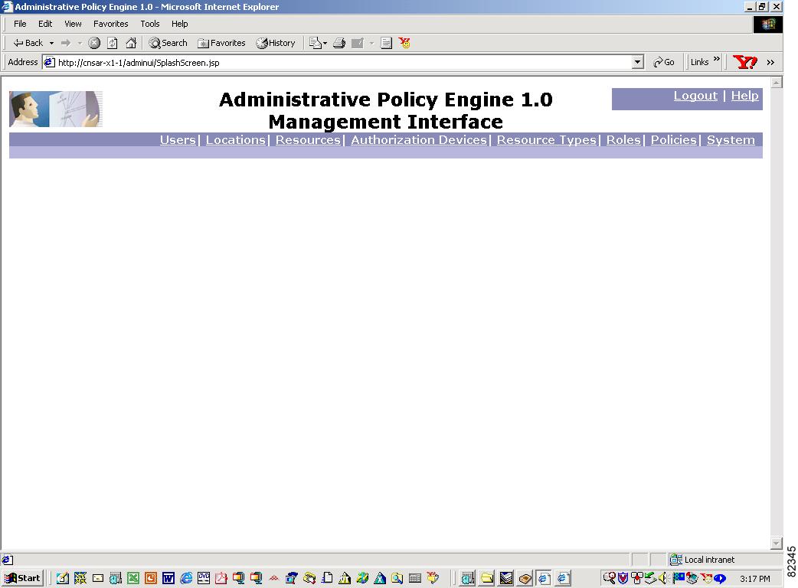The width and height of the screenshot is (798, 588).
Task: Click the Print toolbar icon
Action: (x=339, y=43)
